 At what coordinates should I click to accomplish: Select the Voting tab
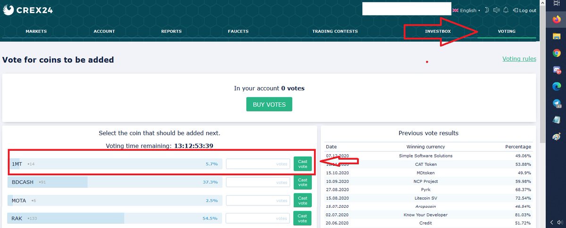pyautogui.click(x=507, y=32)
